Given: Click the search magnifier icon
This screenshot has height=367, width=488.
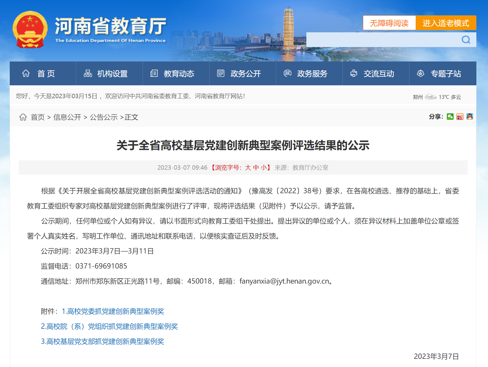Looking at the screenshot, I should [466, 40].
